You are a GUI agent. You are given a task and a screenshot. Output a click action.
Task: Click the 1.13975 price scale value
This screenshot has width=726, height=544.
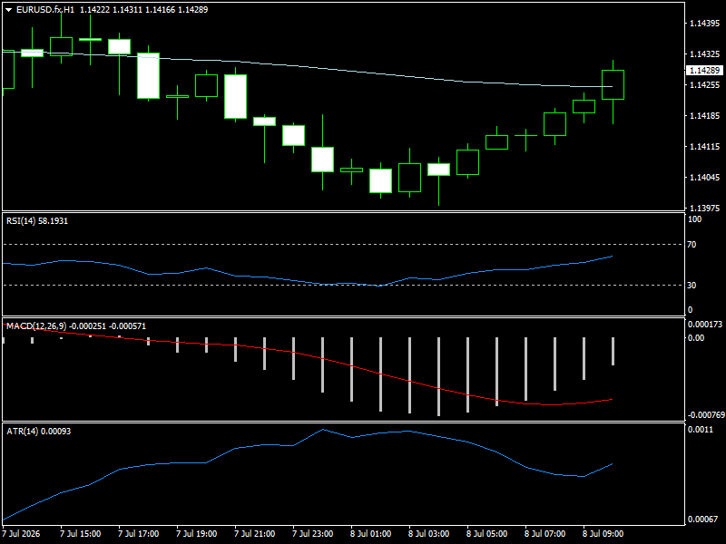705,209
